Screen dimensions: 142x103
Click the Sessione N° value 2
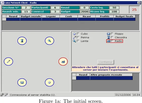pos(26,8)
